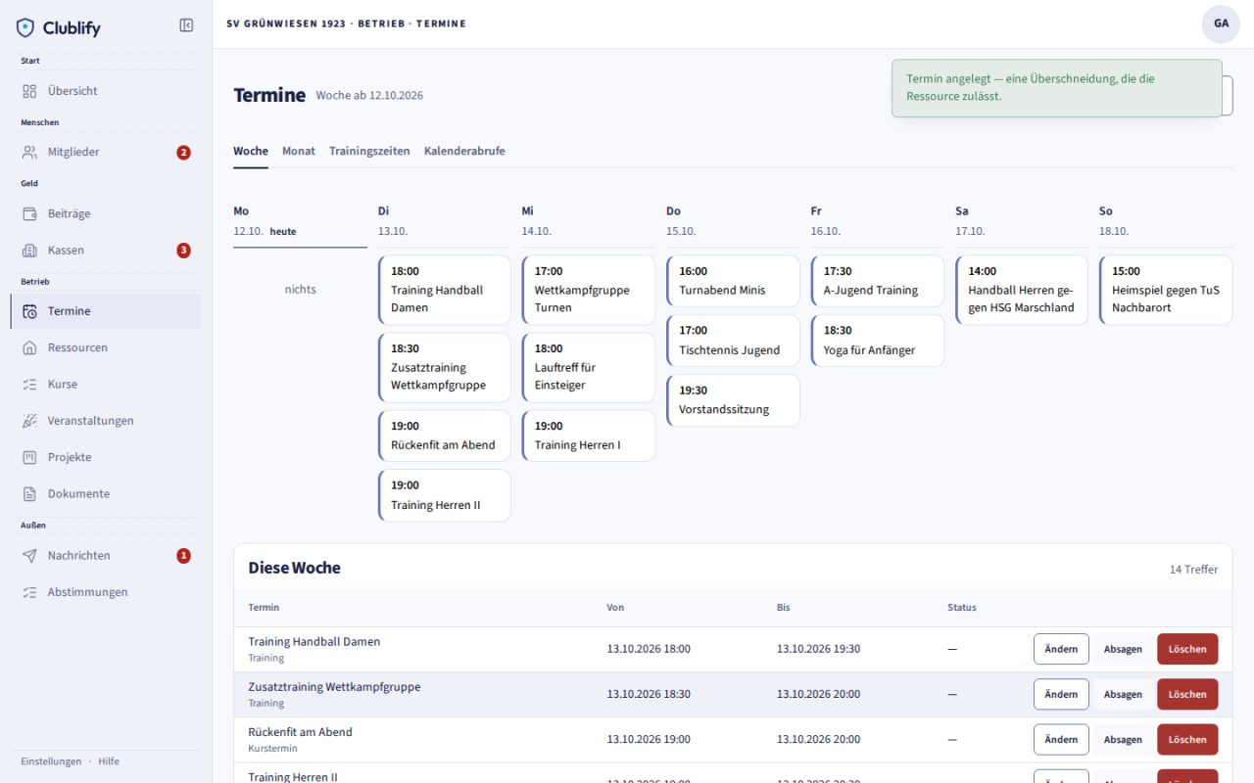
Task: Switch to the Monat tab
Action: pyautogui.click(x=299, y=151)
